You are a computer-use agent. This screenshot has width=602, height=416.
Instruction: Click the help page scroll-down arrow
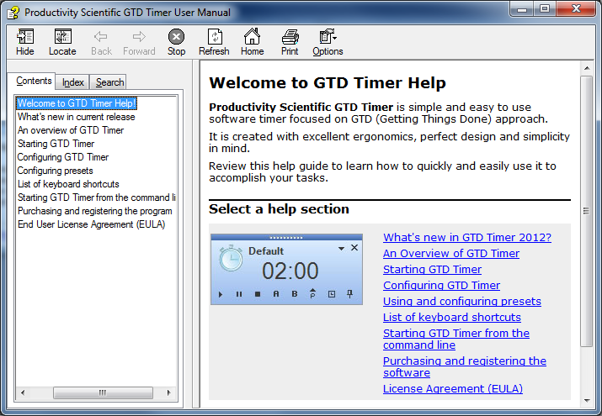point(587,401)
